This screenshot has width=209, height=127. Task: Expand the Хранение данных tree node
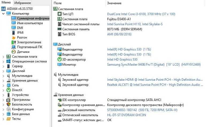pos(3,81)
